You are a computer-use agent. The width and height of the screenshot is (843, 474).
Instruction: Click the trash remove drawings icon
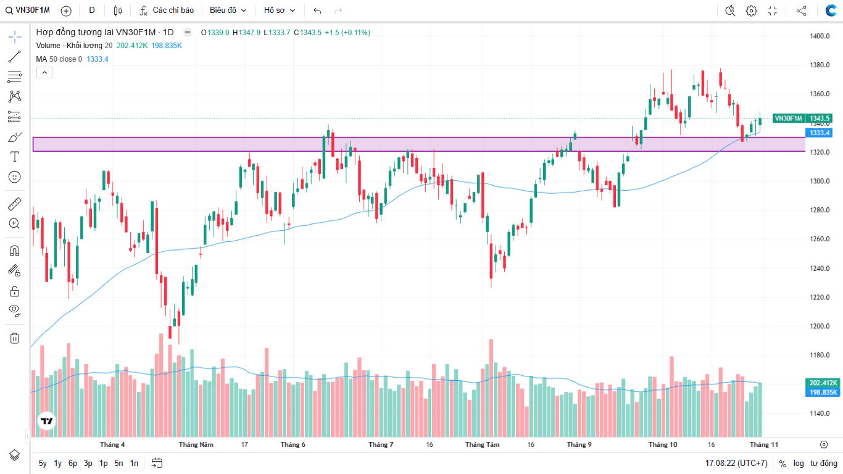click(x=15, y=338)
